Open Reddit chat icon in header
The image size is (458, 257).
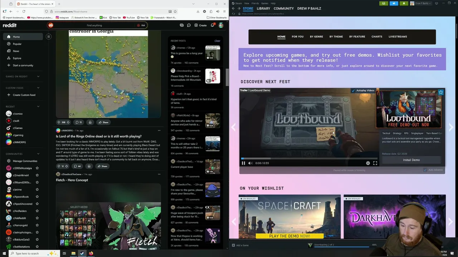point(189,25)
